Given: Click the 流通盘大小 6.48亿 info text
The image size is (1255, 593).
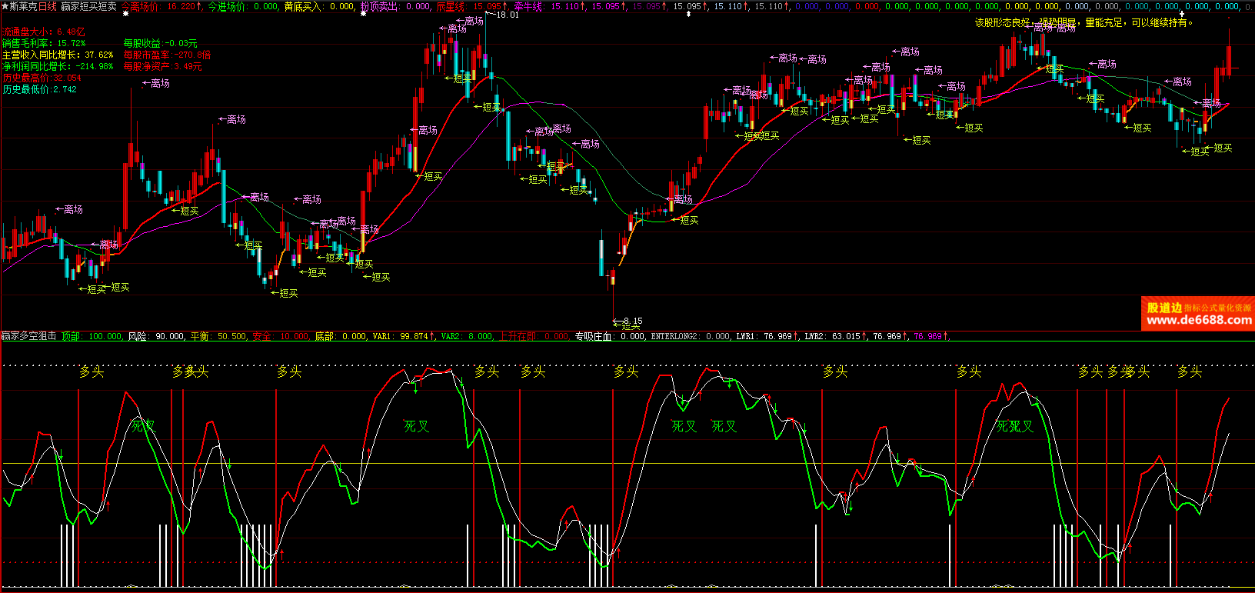Looking at the screenshot, I should pyautogui.click(x=43, y=32).
